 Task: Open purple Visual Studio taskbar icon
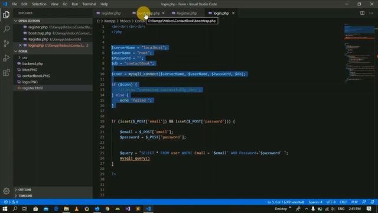pyautogui.click(x=128, y=209)
